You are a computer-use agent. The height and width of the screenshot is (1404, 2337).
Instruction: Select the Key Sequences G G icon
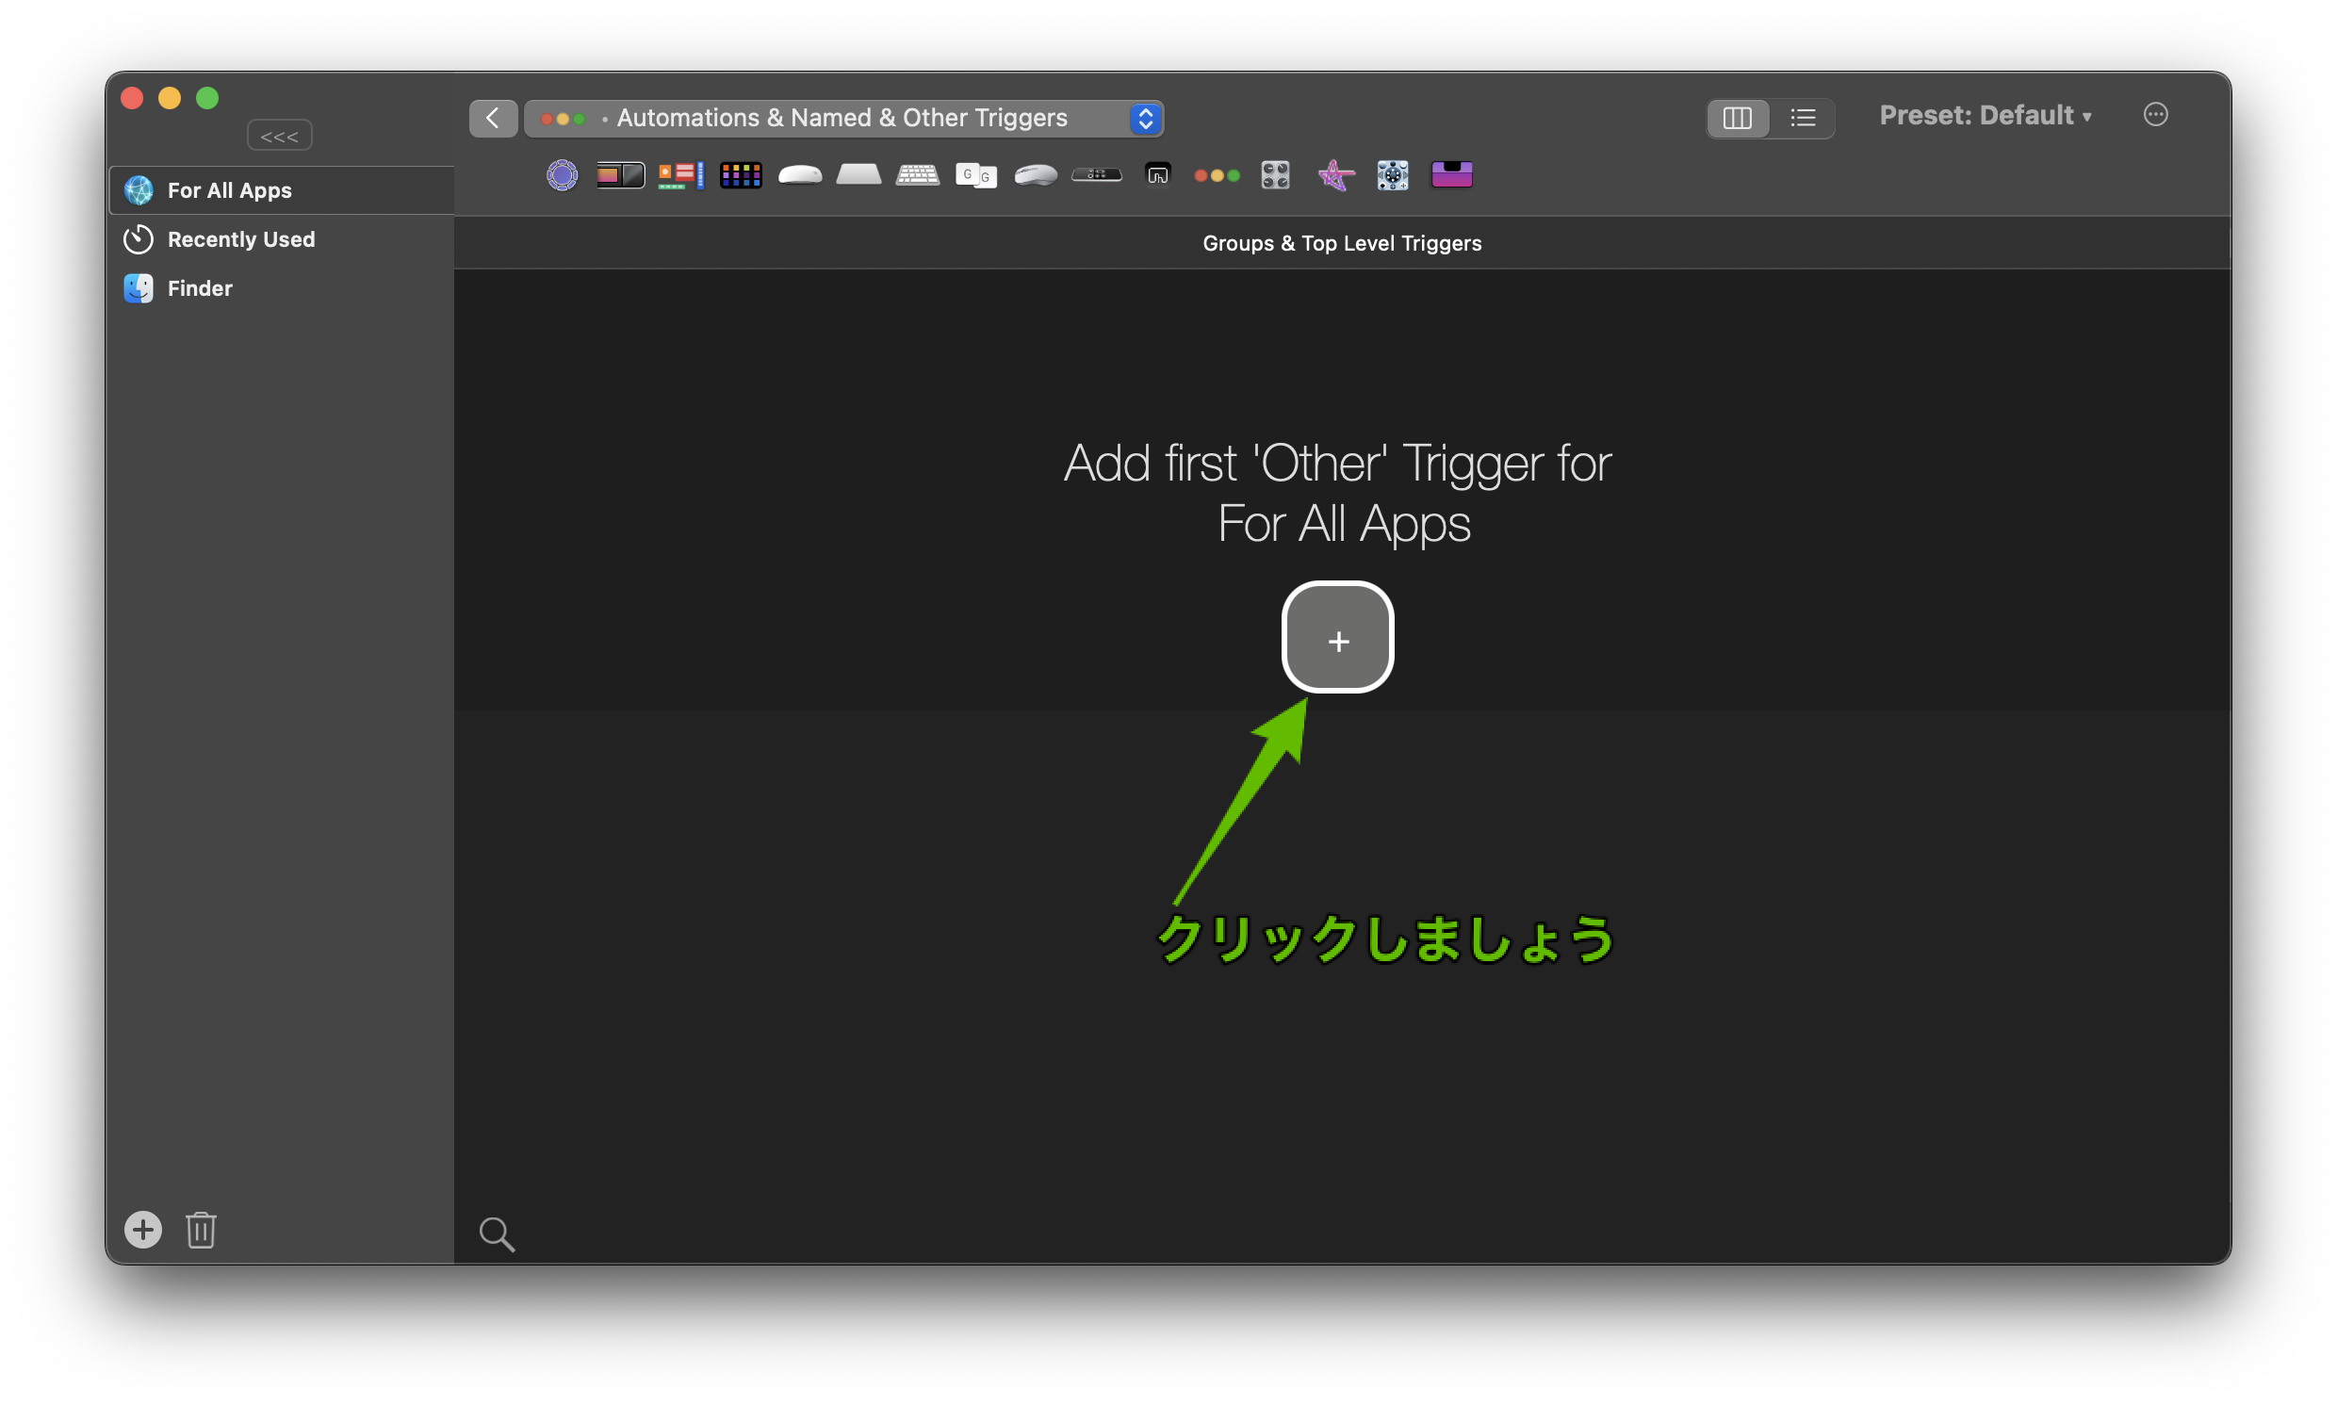tap(975, 175)
